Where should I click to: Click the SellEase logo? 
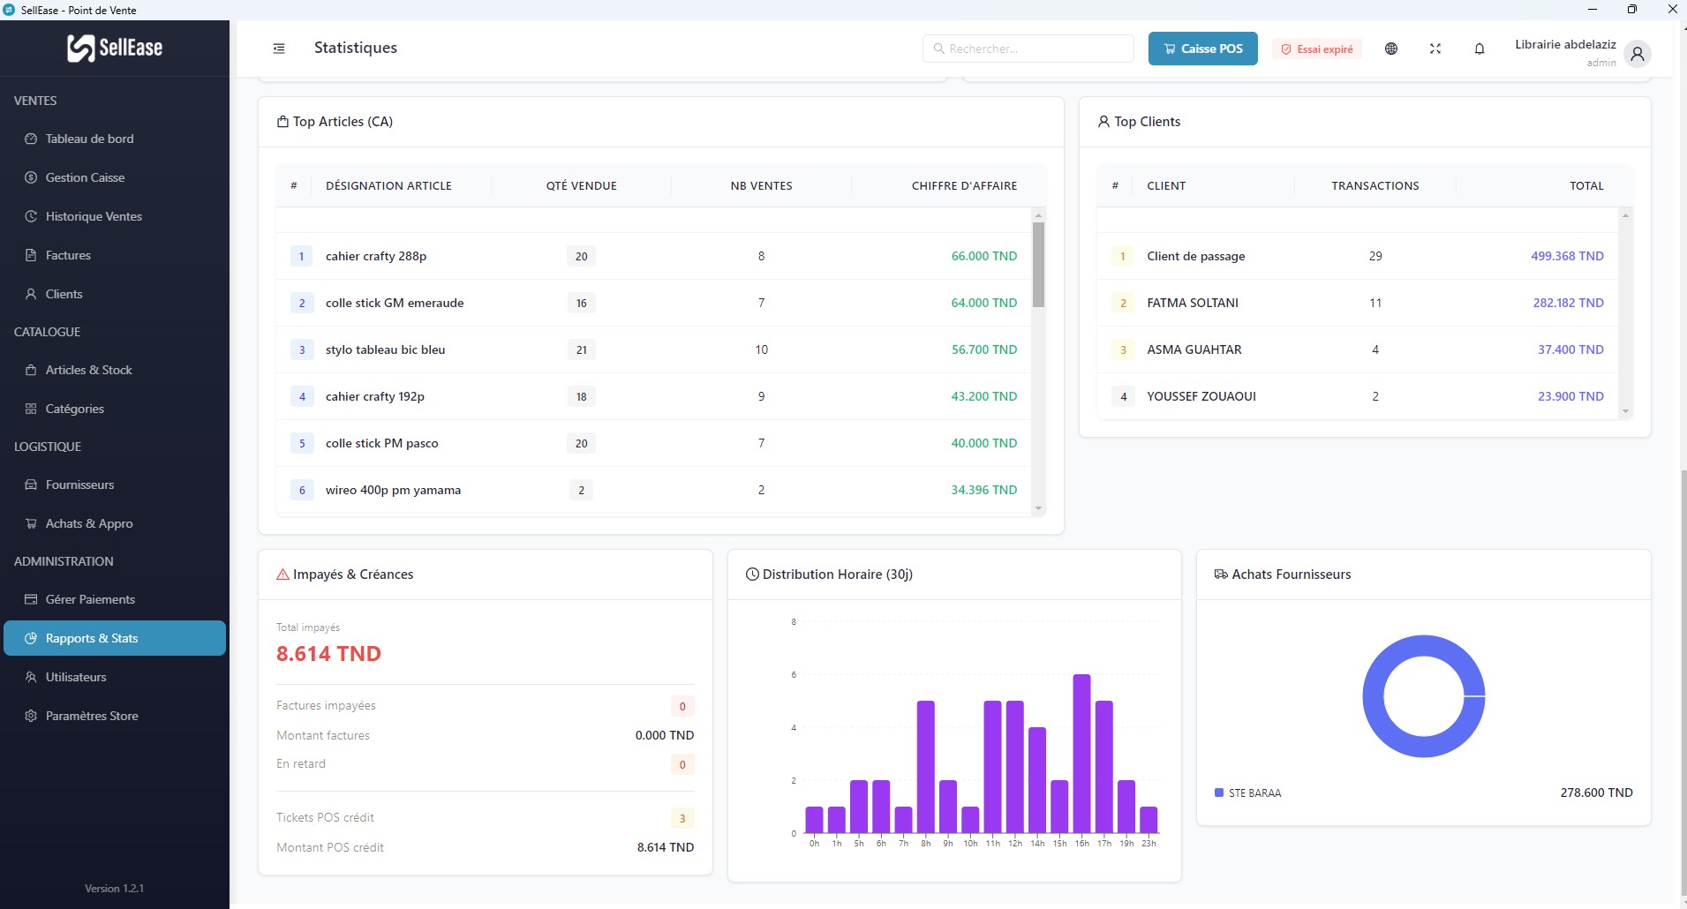[115, 48]
